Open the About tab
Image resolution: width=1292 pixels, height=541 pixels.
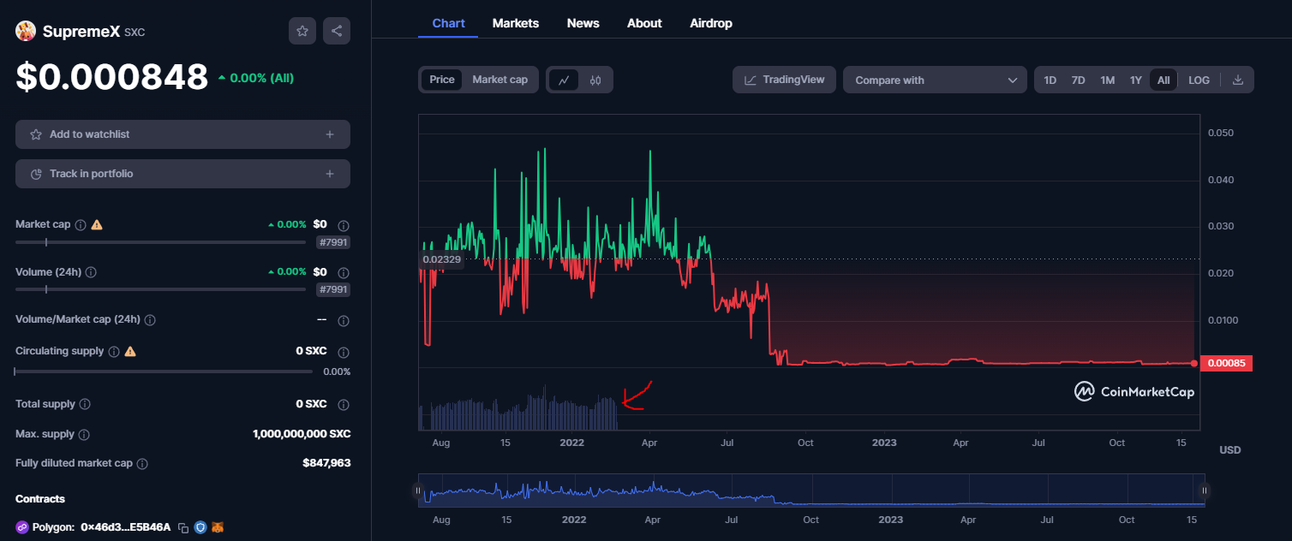[644, 23]
